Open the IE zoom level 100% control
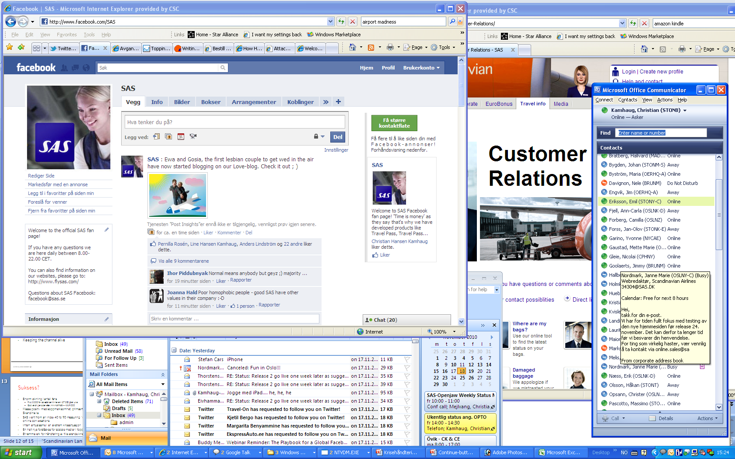 click(442, 332)
